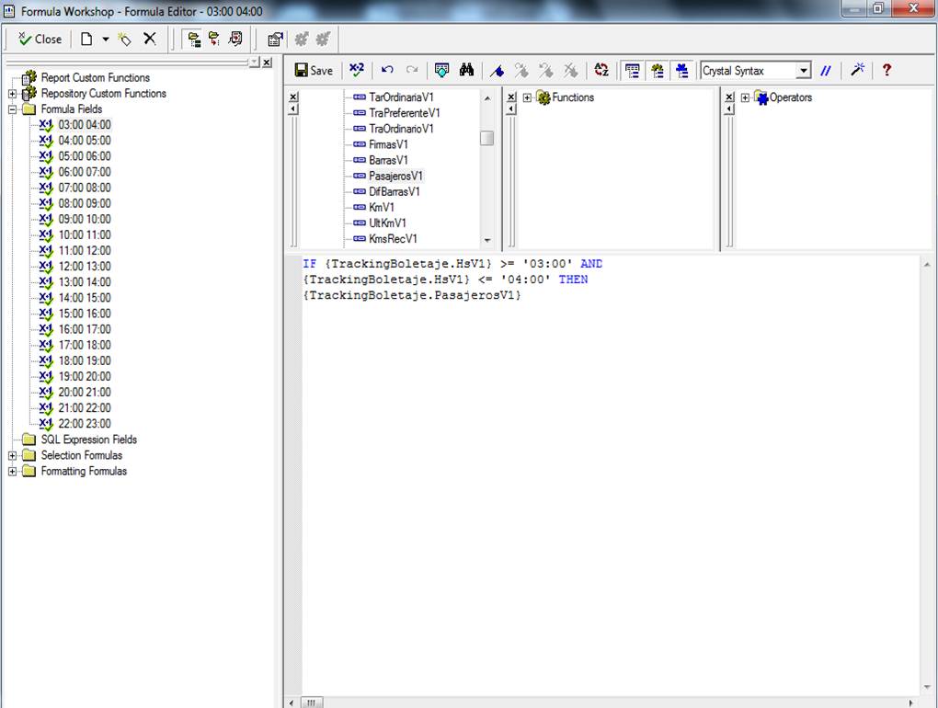Click the Functions tree label
The width and height of the screenshot is (938, 708).
point(573,97)
